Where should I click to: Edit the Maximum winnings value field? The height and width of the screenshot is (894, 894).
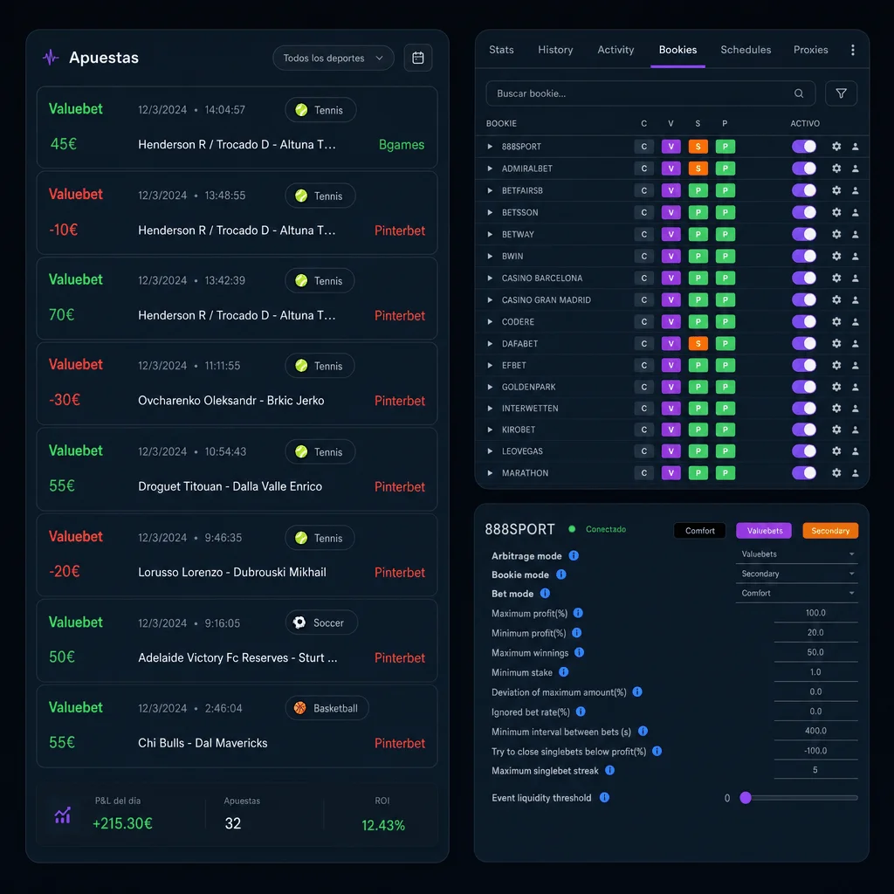coord(815,651)
